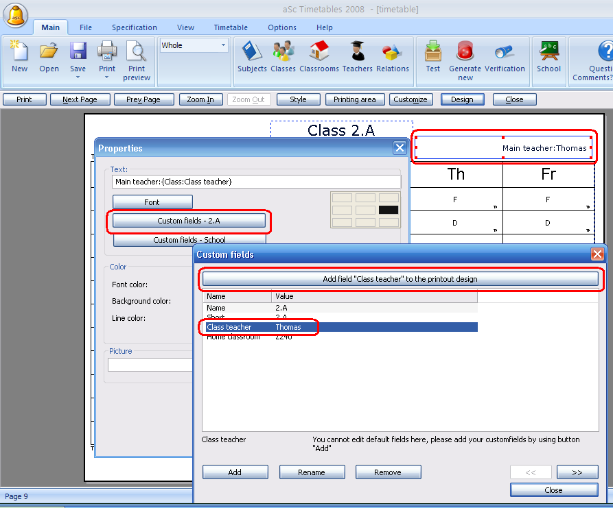Expand the Save dropdown arrow
Viewport: 613px width, 508px height.
(x=78, y=77)
